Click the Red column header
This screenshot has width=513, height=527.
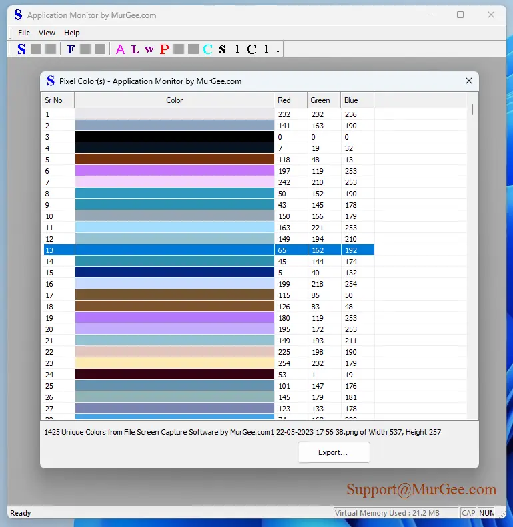[x=291, y=100]
